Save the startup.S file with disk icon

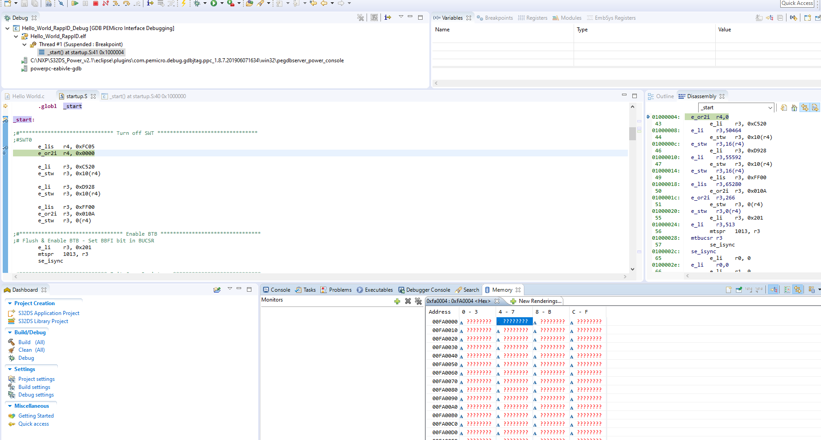23,4
